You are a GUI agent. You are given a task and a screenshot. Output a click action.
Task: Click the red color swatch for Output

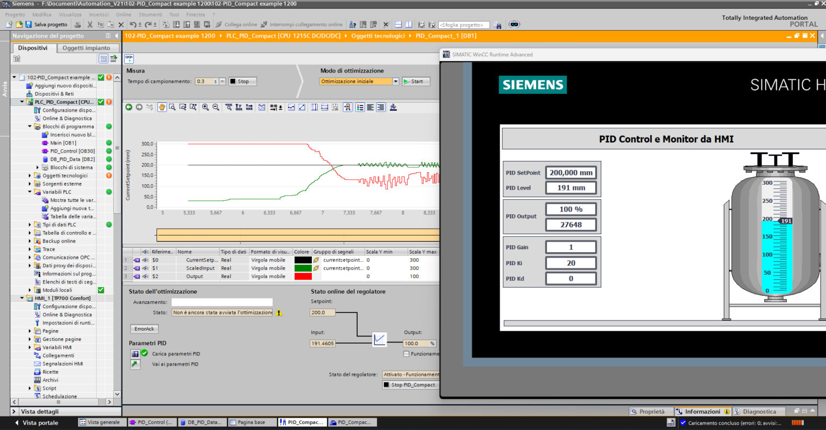tap(303, 276)
